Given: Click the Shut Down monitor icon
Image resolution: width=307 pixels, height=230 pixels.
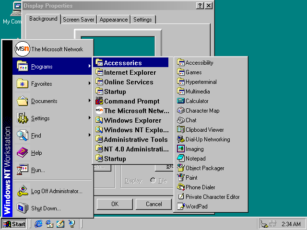Looking at the screenshot, I should click(23, 208).
